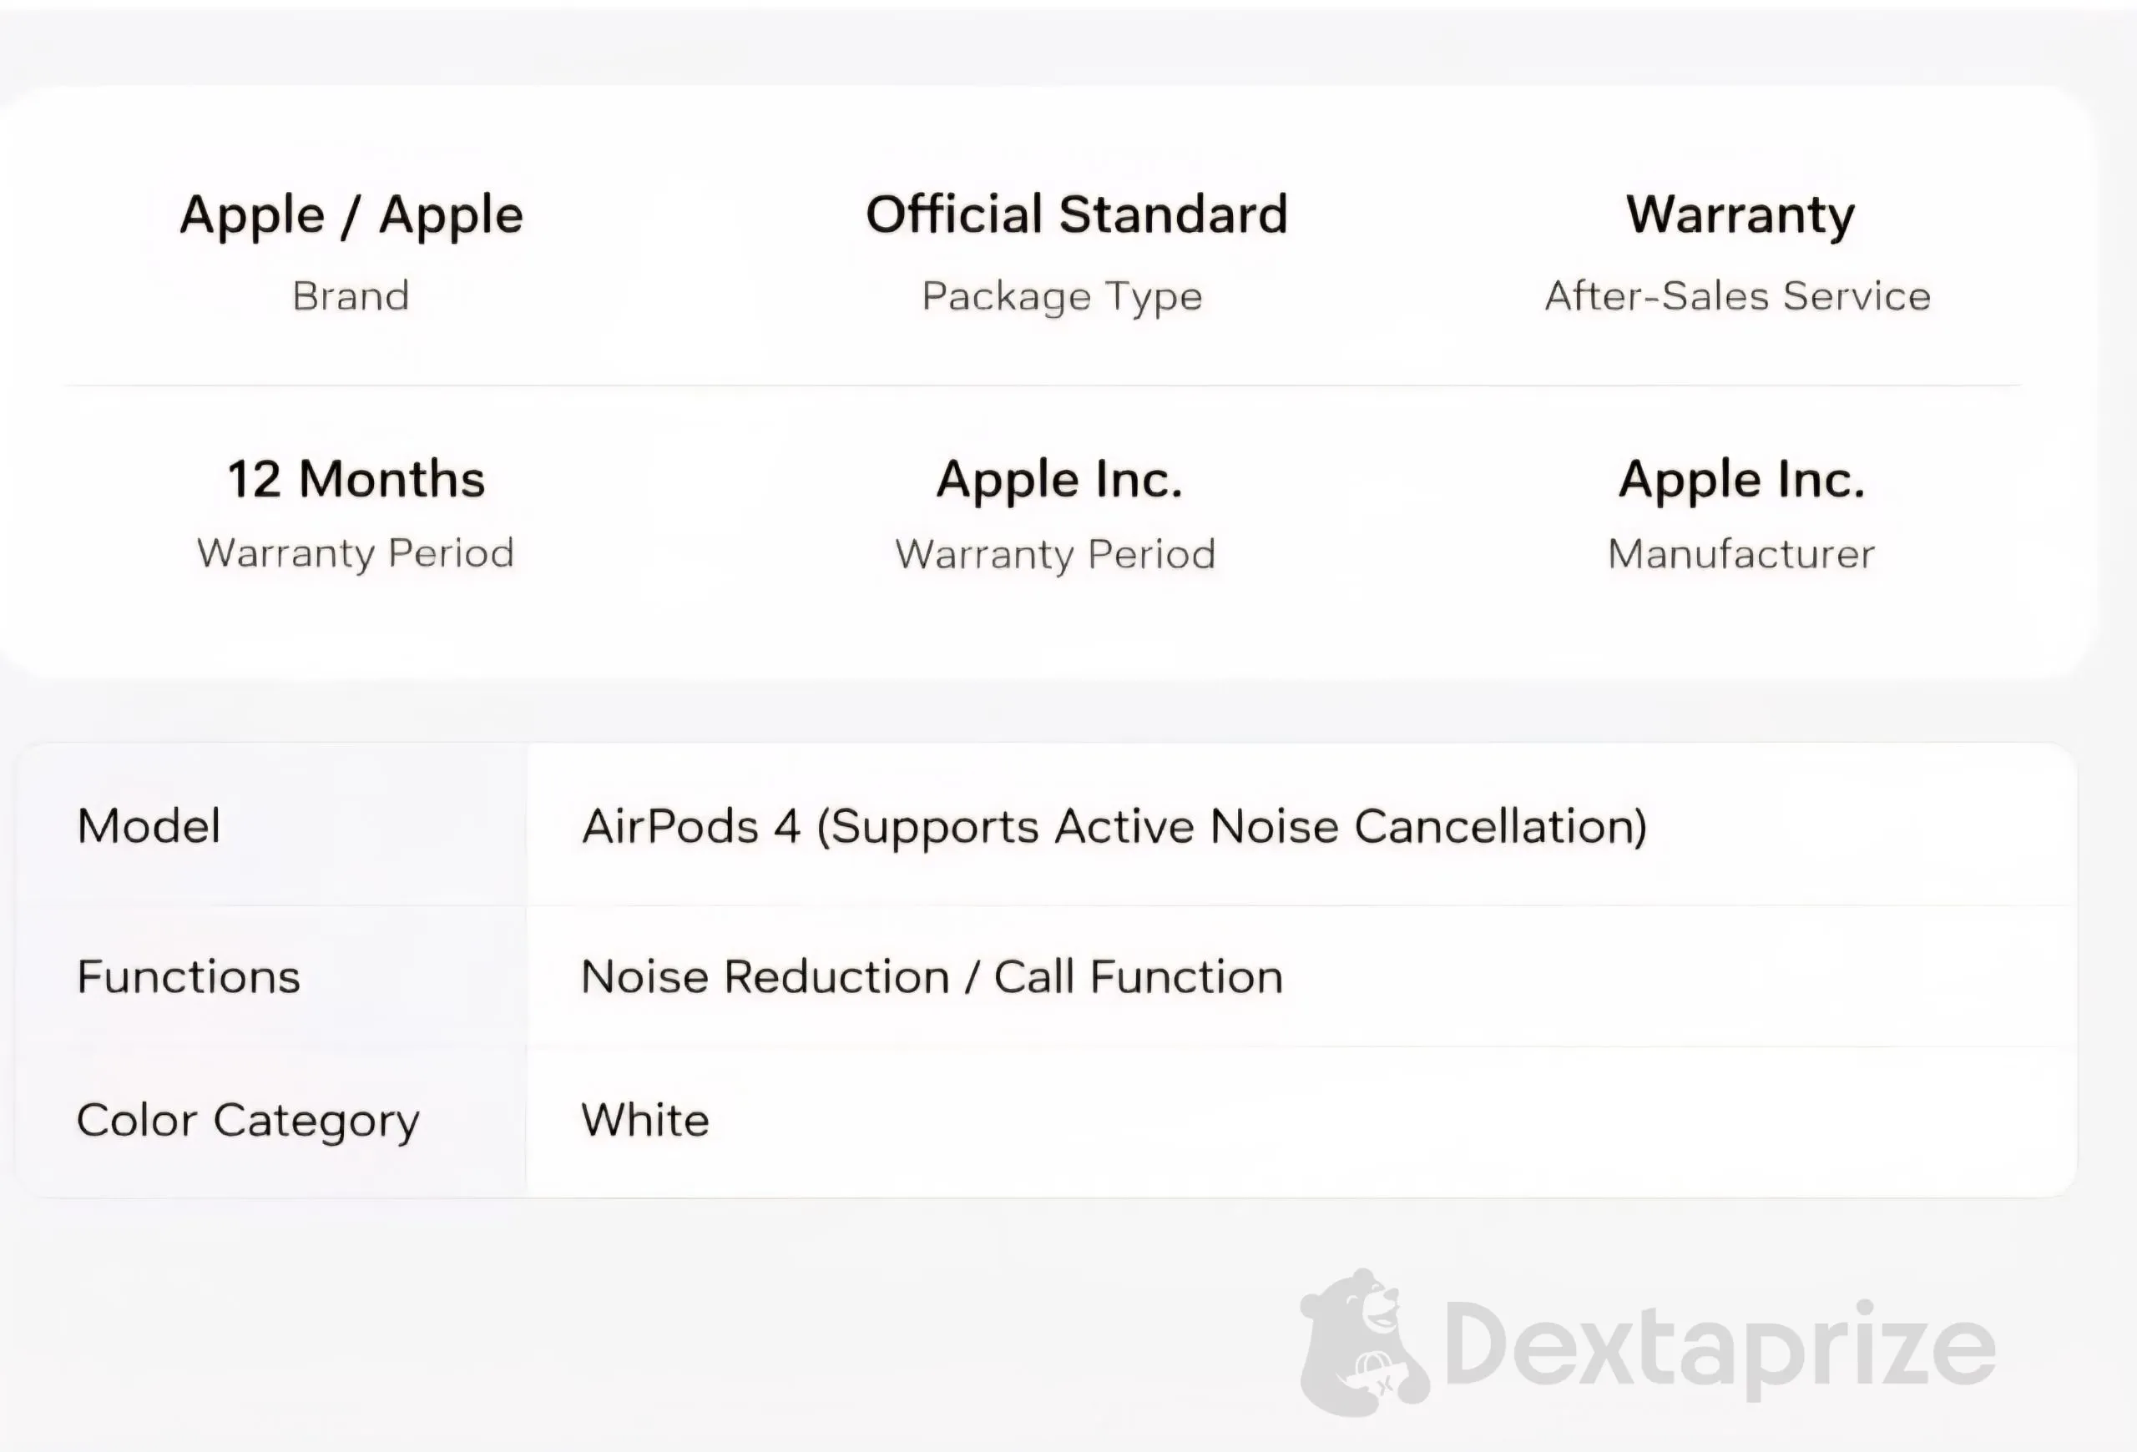Click the Dextaprize bear logo icon
The height and width of the screenshot is (1452, 2137).
(1362, 1343)
